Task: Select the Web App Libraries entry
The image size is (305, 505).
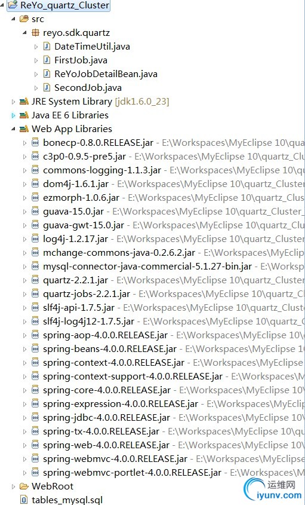Action: pyautogui.click(x=72, y=129)
